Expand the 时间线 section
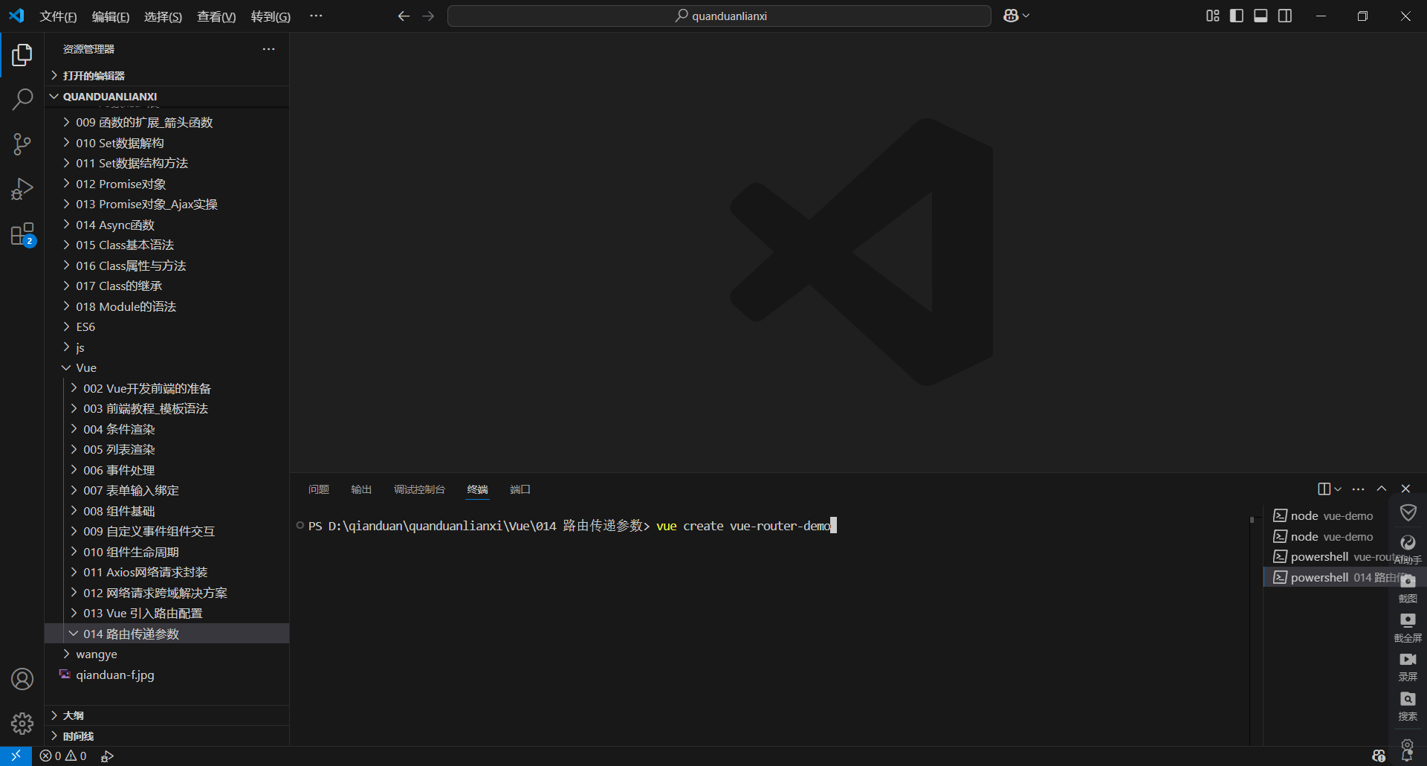 click(167, 736)
